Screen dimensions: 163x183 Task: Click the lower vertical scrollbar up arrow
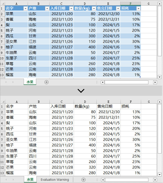point(159,102)
